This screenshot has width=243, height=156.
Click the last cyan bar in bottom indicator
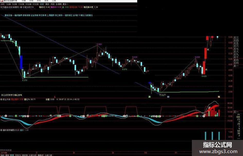click(x=219, y=136)
